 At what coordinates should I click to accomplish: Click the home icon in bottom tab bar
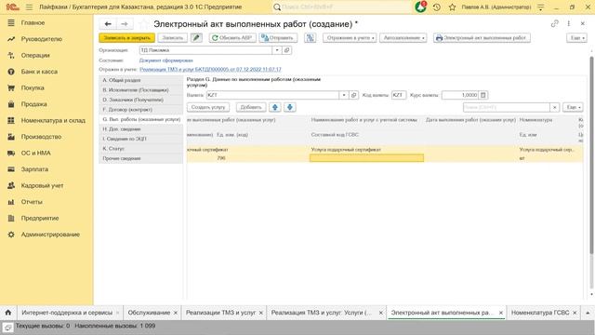point(8,313)
